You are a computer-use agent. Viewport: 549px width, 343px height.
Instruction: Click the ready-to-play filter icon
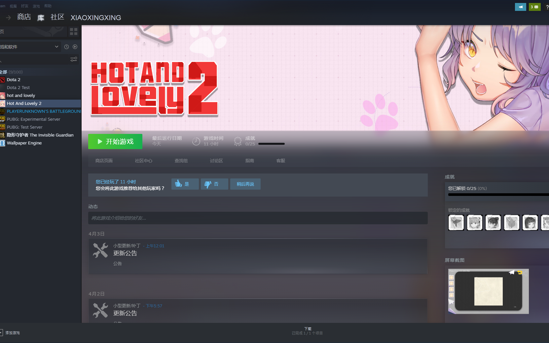click(x=75, y=47)
